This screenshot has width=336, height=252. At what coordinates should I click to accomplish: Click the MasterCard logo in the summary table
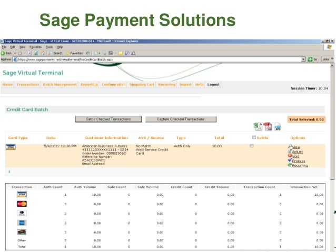[22, 204]
